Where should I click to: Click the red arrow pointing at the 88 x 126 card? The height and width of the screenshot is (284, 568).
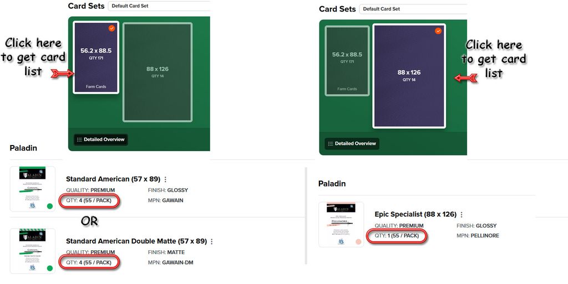coord(465,78)
